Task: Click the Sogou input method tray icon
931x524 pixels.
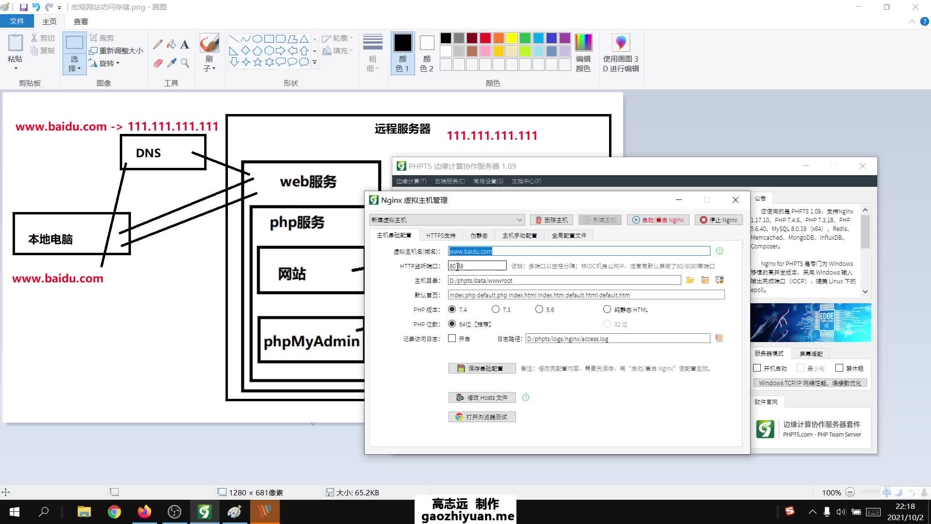Action: pos(790,511)
